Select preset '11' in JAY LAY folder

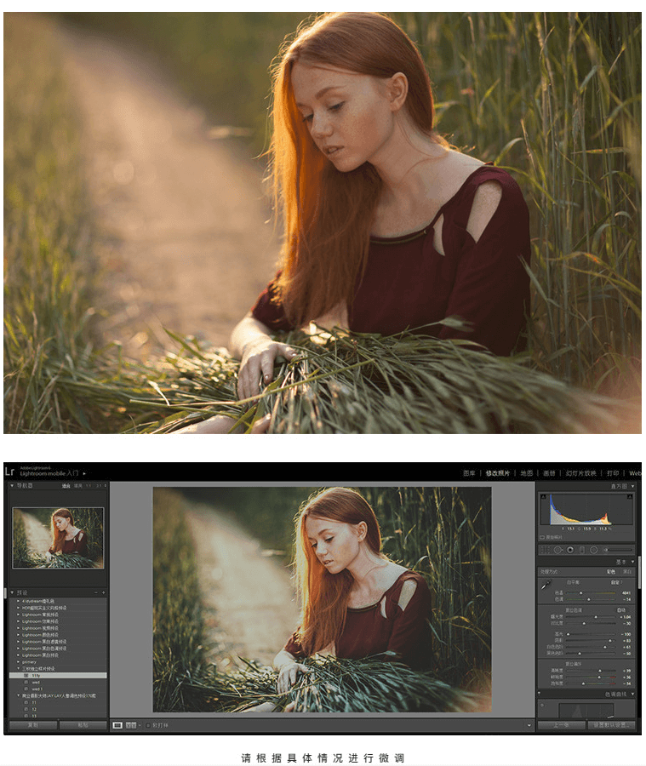click(x=34, y=702)
